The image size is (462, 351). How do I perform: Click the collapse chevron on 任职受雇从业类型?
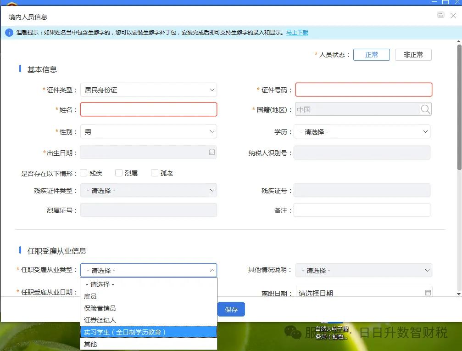click(x=211, y=270)
